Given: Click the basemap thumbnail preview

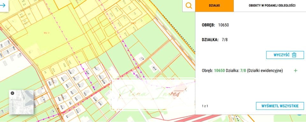Looking at the screenshot, I should [21, 102].
